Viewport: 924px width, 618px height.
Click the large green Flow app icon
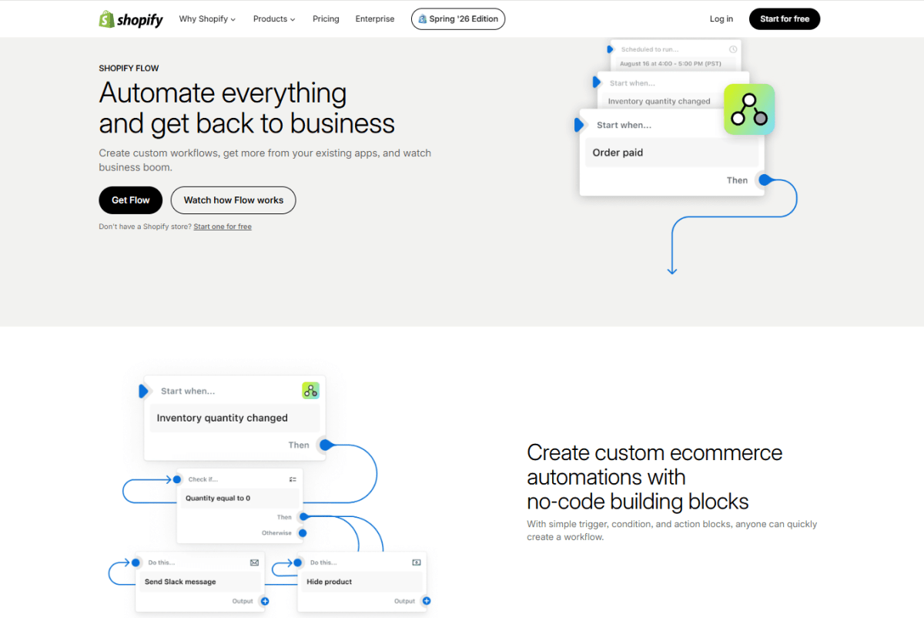tap(749, 109)
